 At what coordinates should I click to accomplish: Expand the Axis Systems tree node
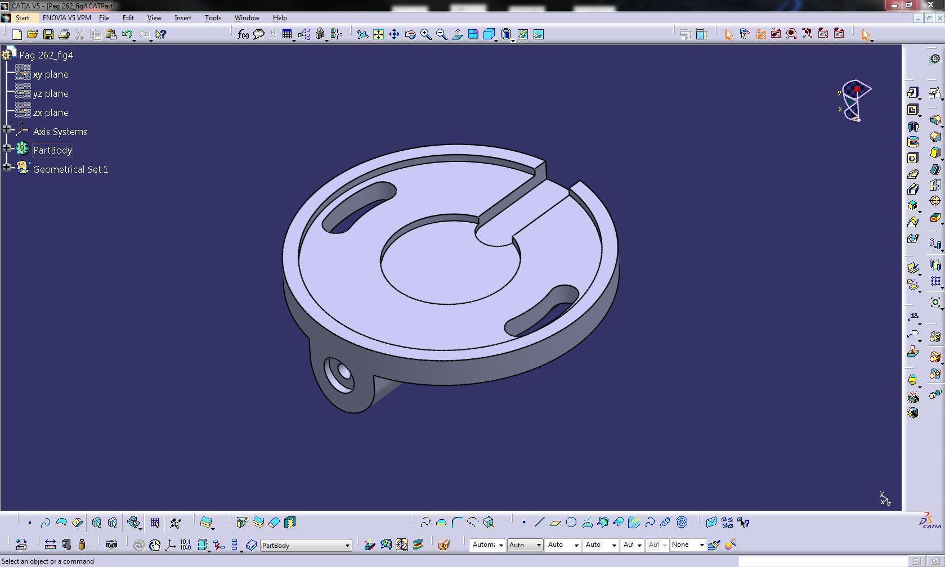(7, 129)
